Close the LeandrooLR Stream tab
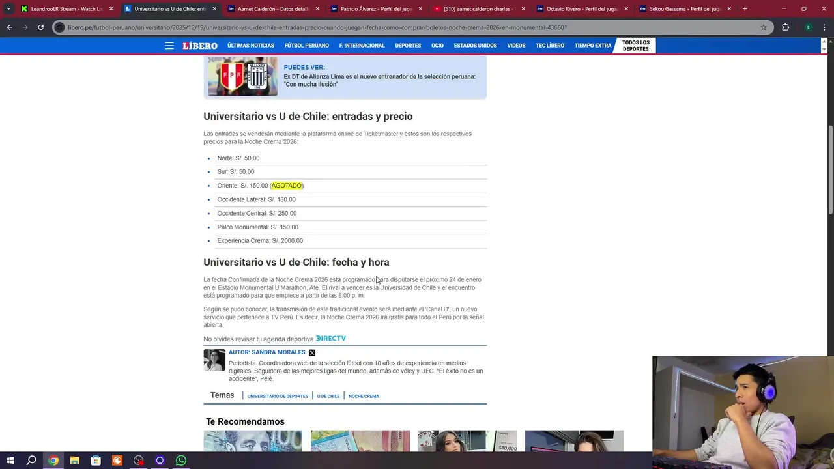Image resolution: width=834 pixels, height=469 pixels. point(111,9)
